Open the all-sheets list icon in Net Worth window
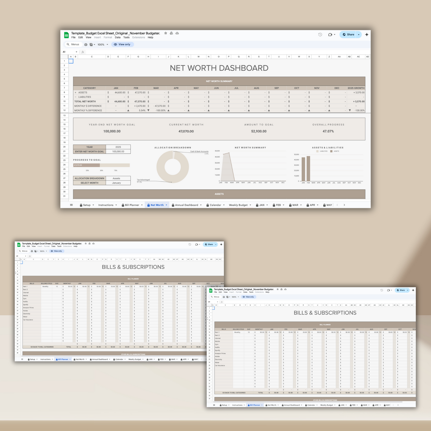Viewport: 431px width, 431px height. (71, 205)
